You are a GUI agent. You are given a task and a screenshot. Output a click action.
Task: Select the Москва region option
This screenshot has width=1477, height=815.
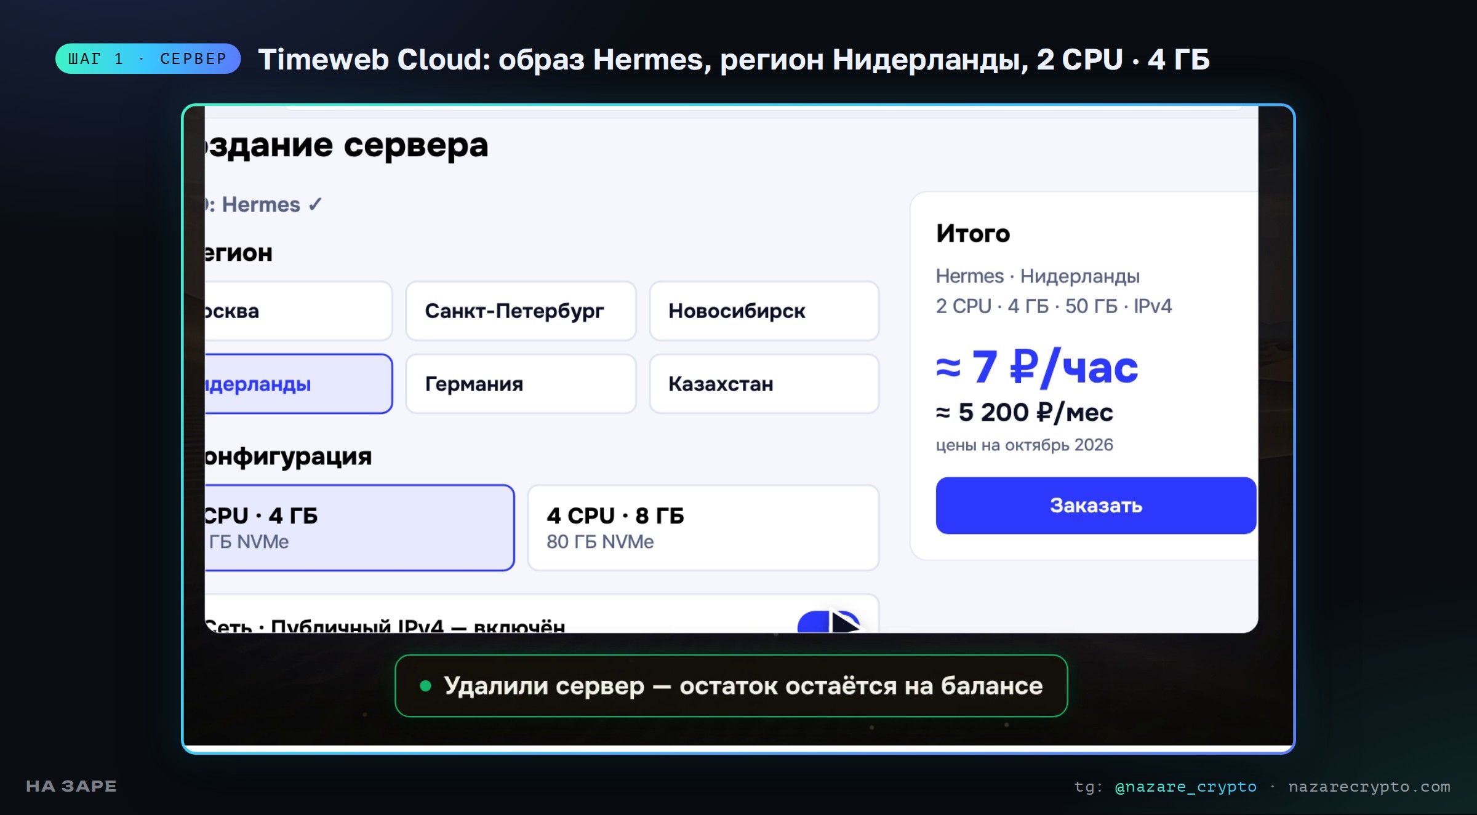pos(298,311)
